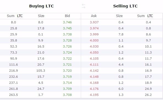
Task: Click the Buying LTC heading
Action: (42, 6)
